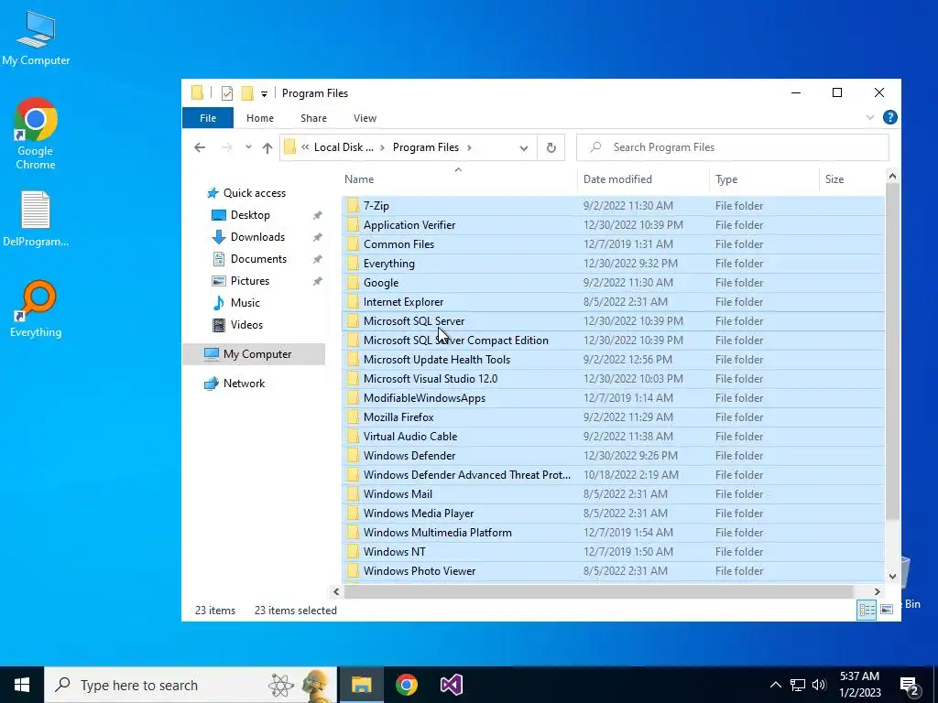Select DelProgram text file on desktop
Image resolution: width=938 pixels, height=703 pixels.
36,219
